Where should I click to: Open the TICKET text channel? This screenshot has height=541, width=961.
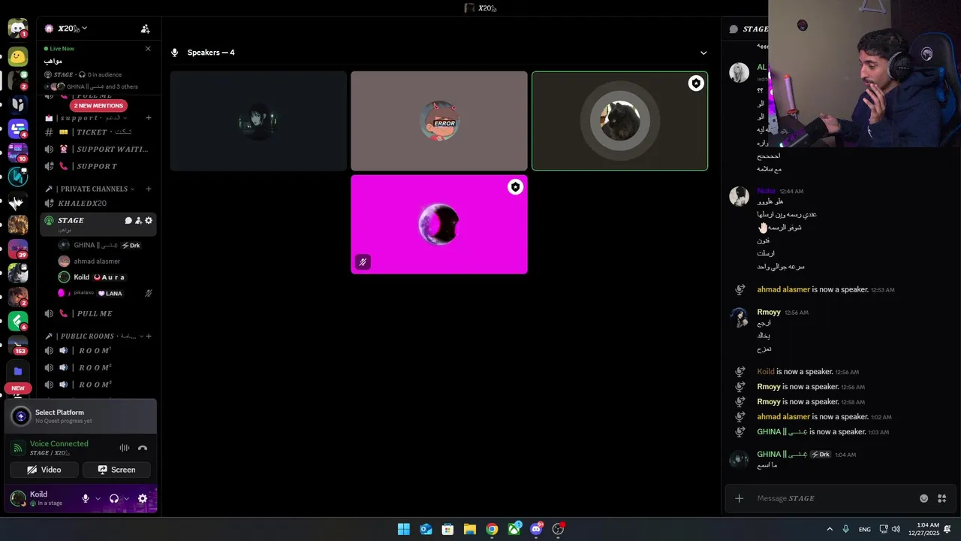tap(98, 132)
